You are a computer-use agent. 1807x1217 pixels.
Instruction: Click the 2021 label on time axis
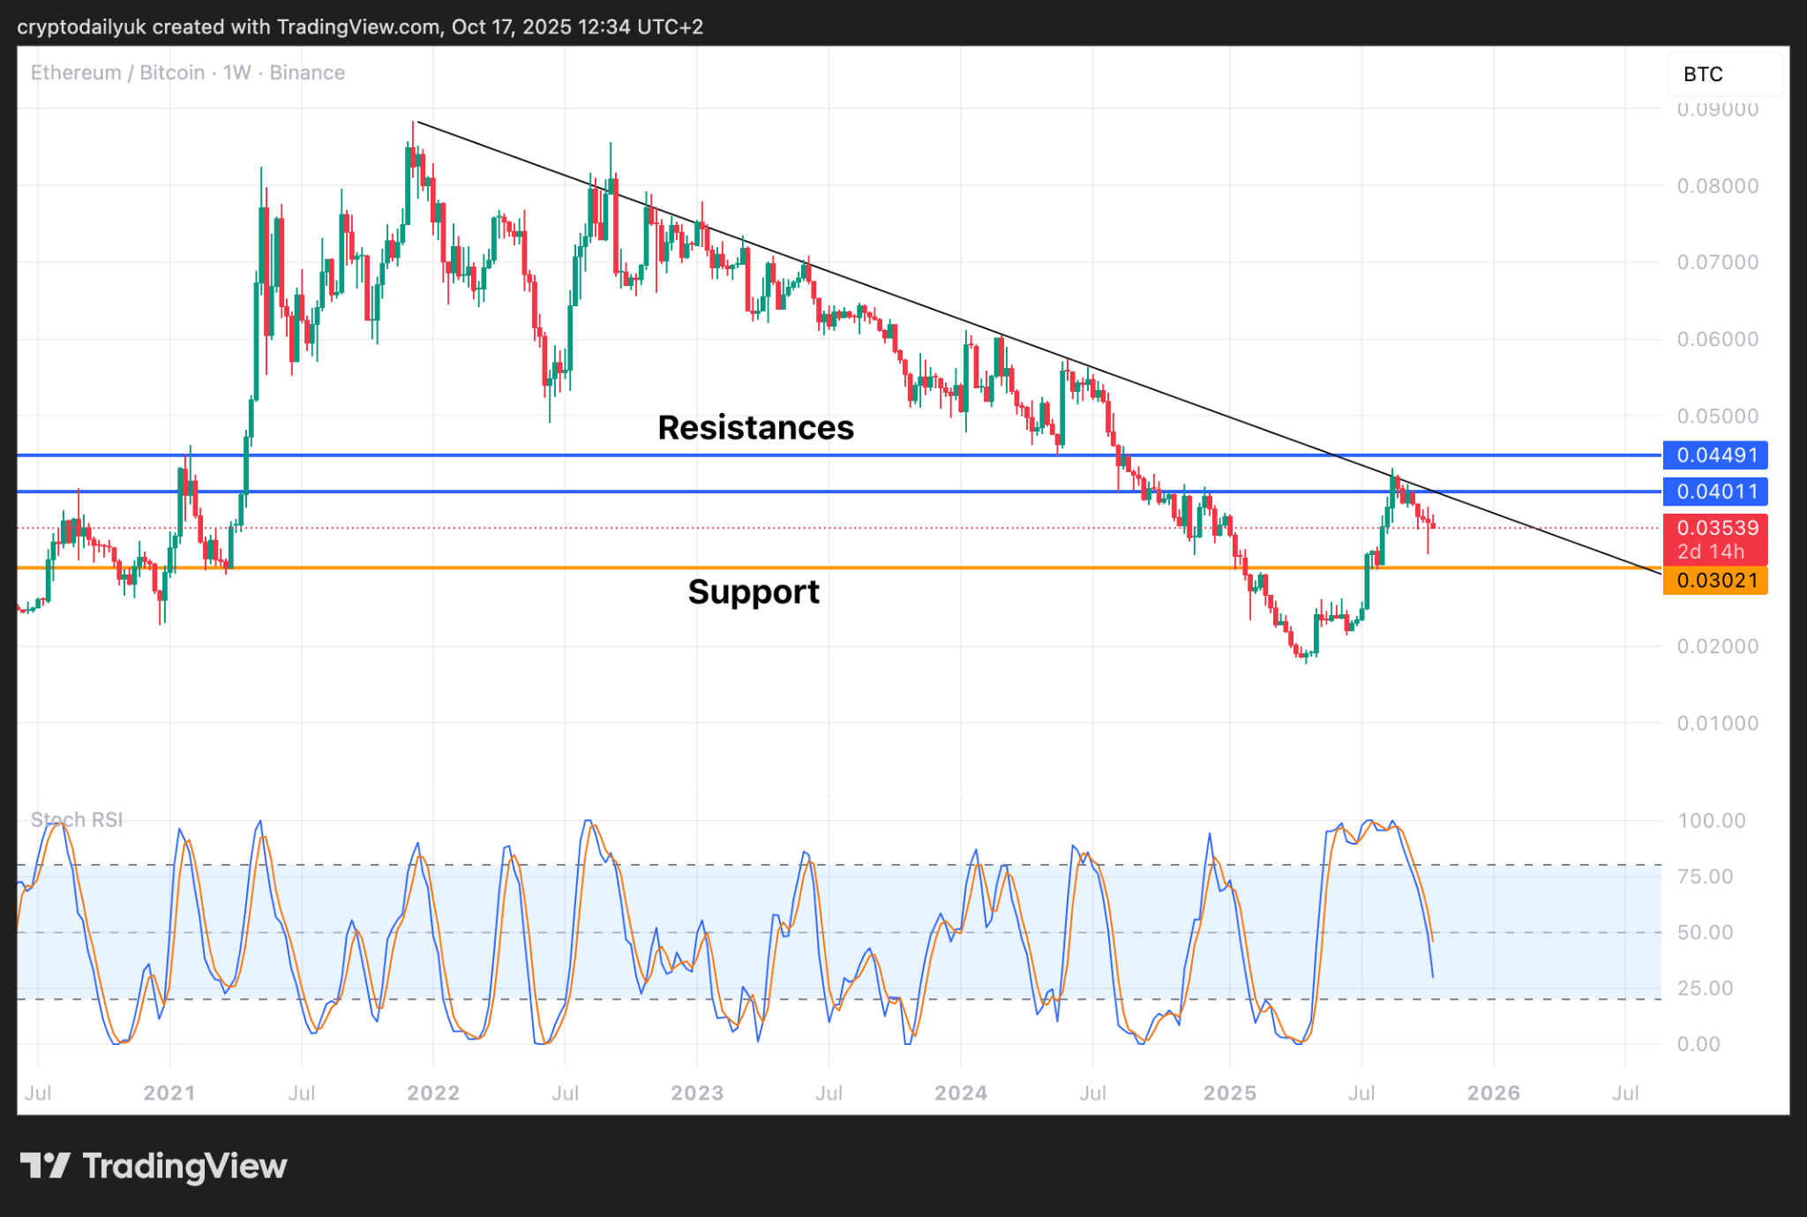coord(169,1093)
